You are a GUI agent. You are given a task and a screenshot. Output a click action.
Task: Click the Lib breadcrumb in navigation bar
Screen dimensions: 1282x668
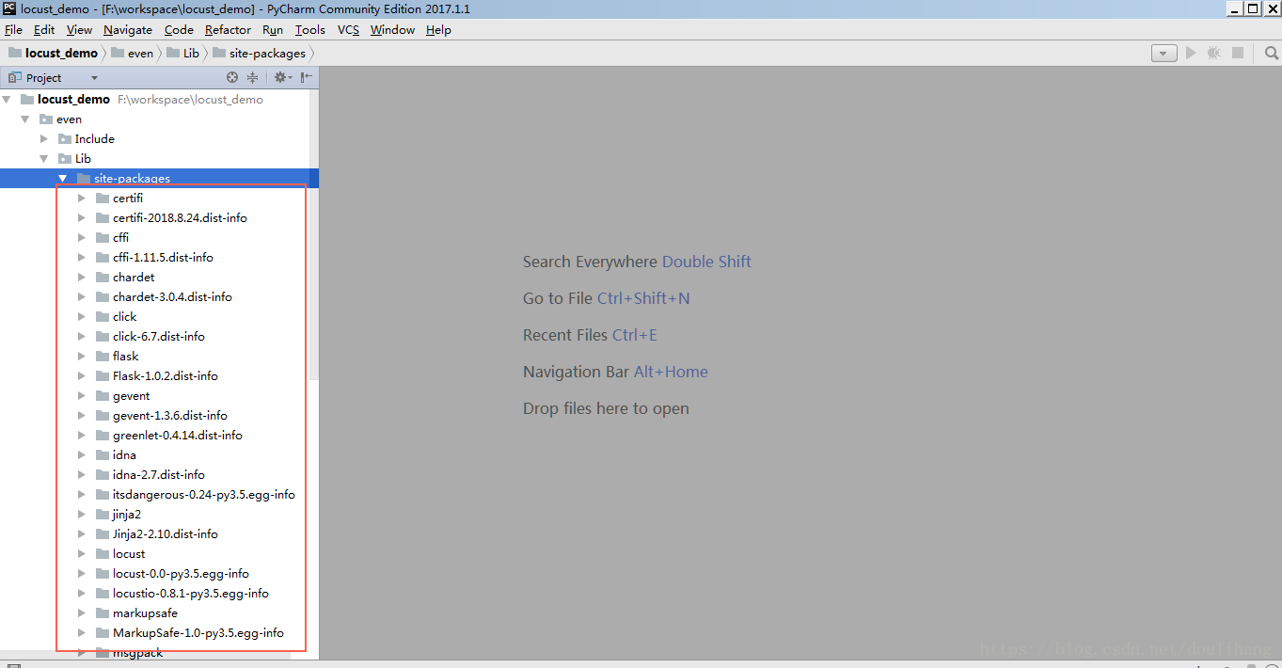183,54
